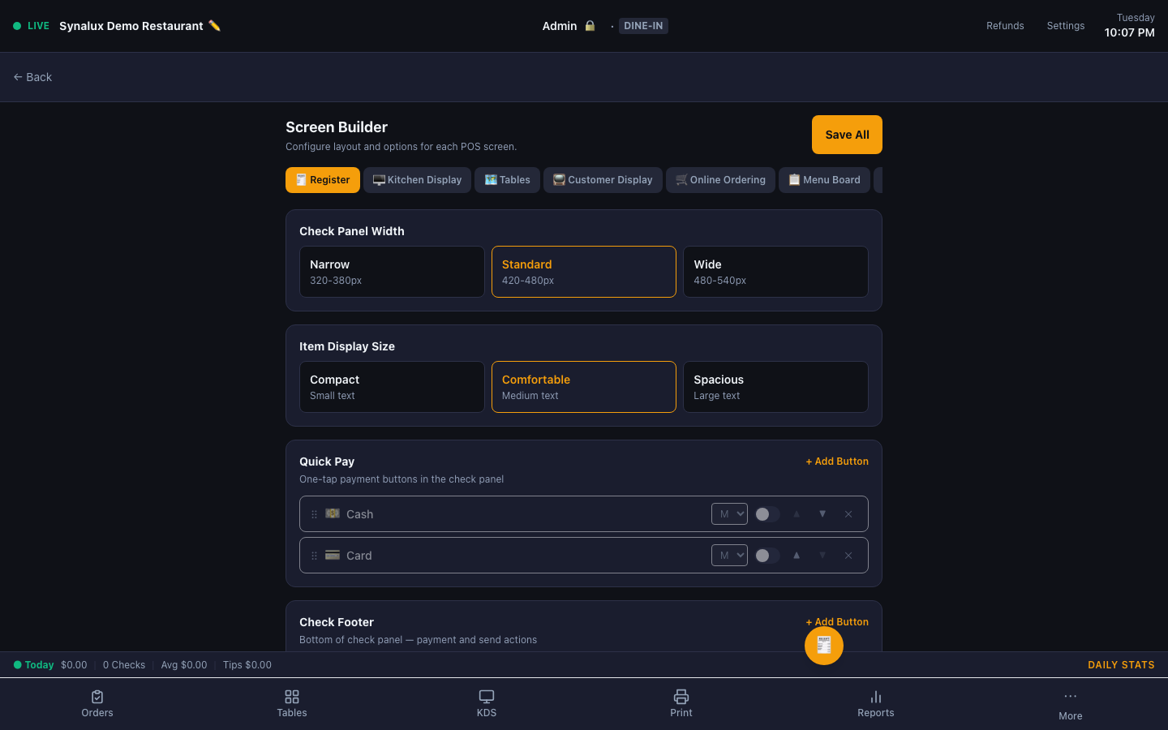Switch to the Register tab
The image size is (1168, 730).
(323, 180)
